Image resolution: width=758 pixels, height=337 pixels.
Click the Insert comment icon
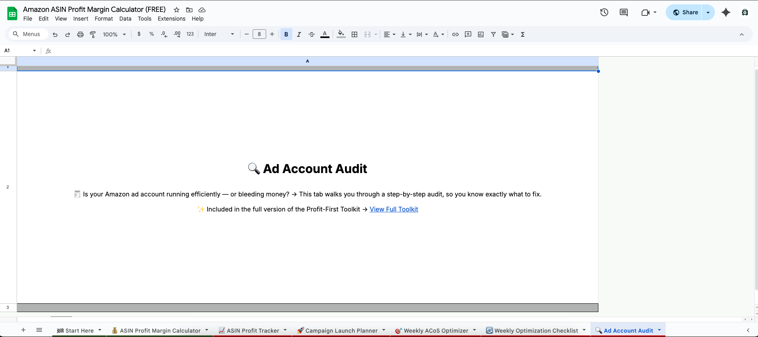pos(468,34)
